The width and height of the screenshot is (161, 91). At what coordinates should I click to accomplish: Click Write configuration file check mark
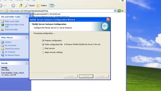click(x=43, y=44)
